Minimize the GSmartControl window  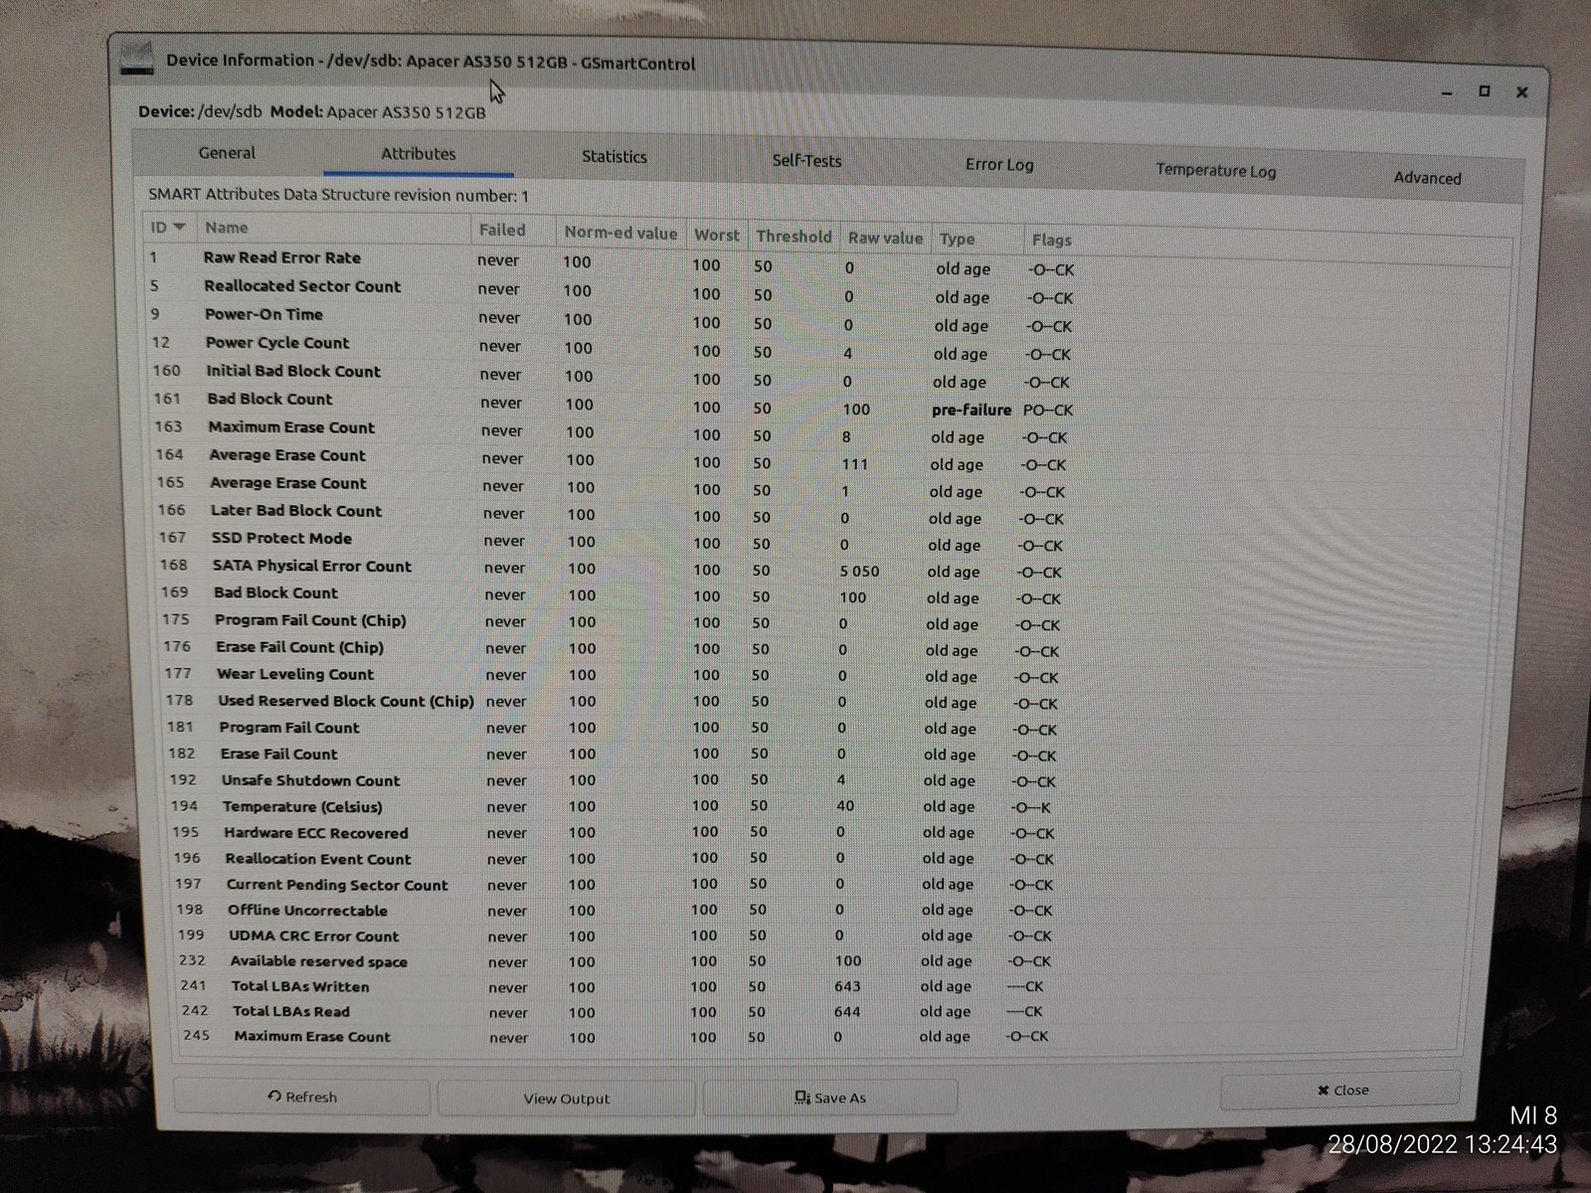click(x=1447, y=92)
